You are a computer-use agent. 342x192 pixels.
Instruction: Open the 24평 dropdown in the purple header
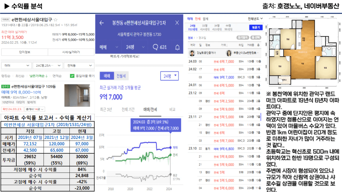[136, 47]
